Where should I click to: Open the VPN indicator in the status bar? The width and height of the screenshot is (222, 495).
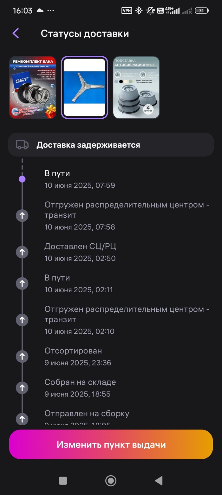(127, 10)
